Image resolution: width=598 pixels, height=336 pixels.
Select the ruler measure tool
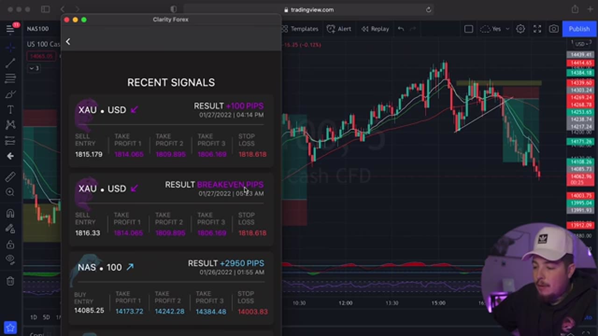(10, 176)
